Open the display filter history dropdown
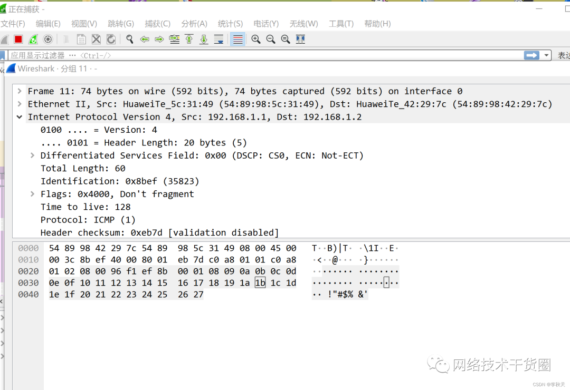The image size is (570, 390). (546, 55)
